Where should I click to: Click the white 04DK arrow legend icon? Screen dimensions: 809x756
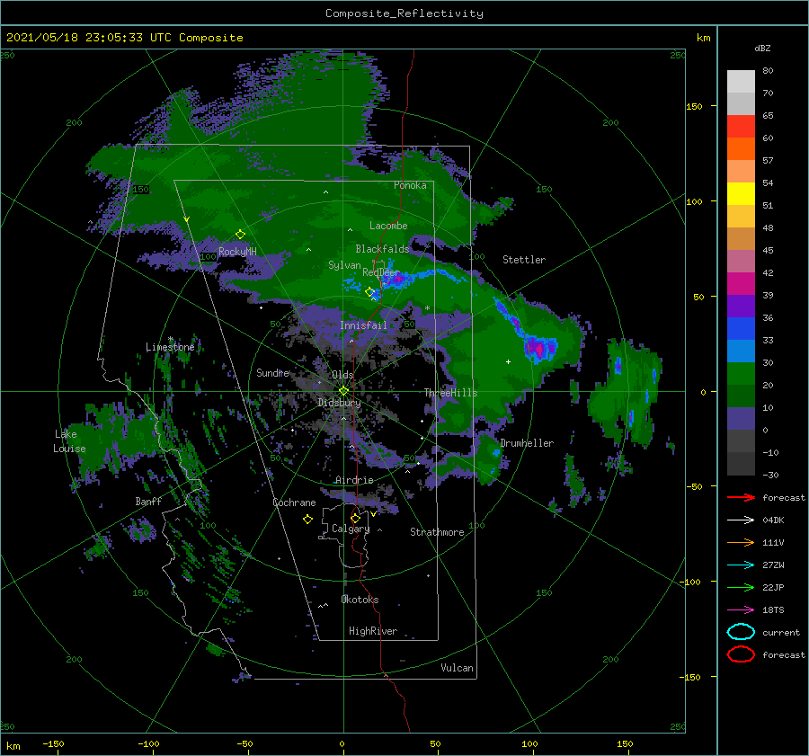(741, 520)
